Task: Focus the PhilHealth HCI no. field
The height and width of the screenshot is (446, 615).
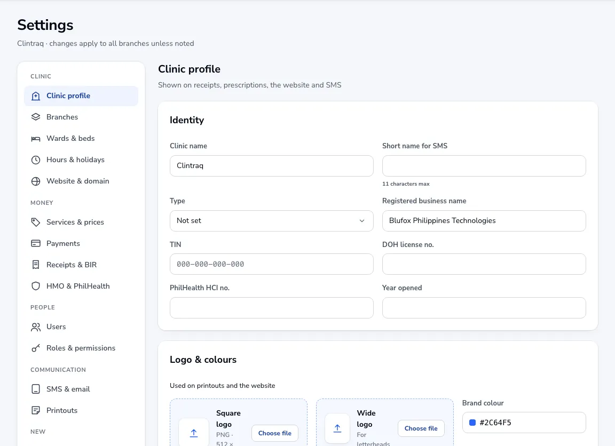Action: click(271, 308)
